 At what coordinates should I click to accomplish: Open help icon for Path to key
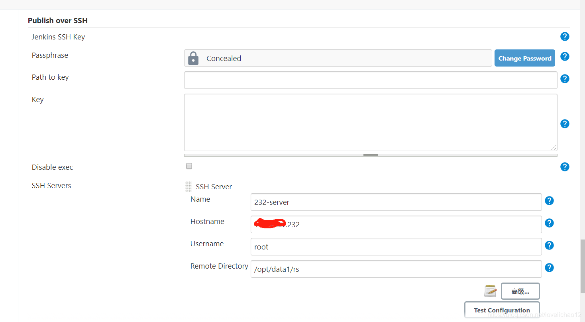[565, 79]
